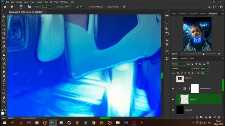Create a new layer
This screenshot has width=225, height=126.
tap(214, 117)
